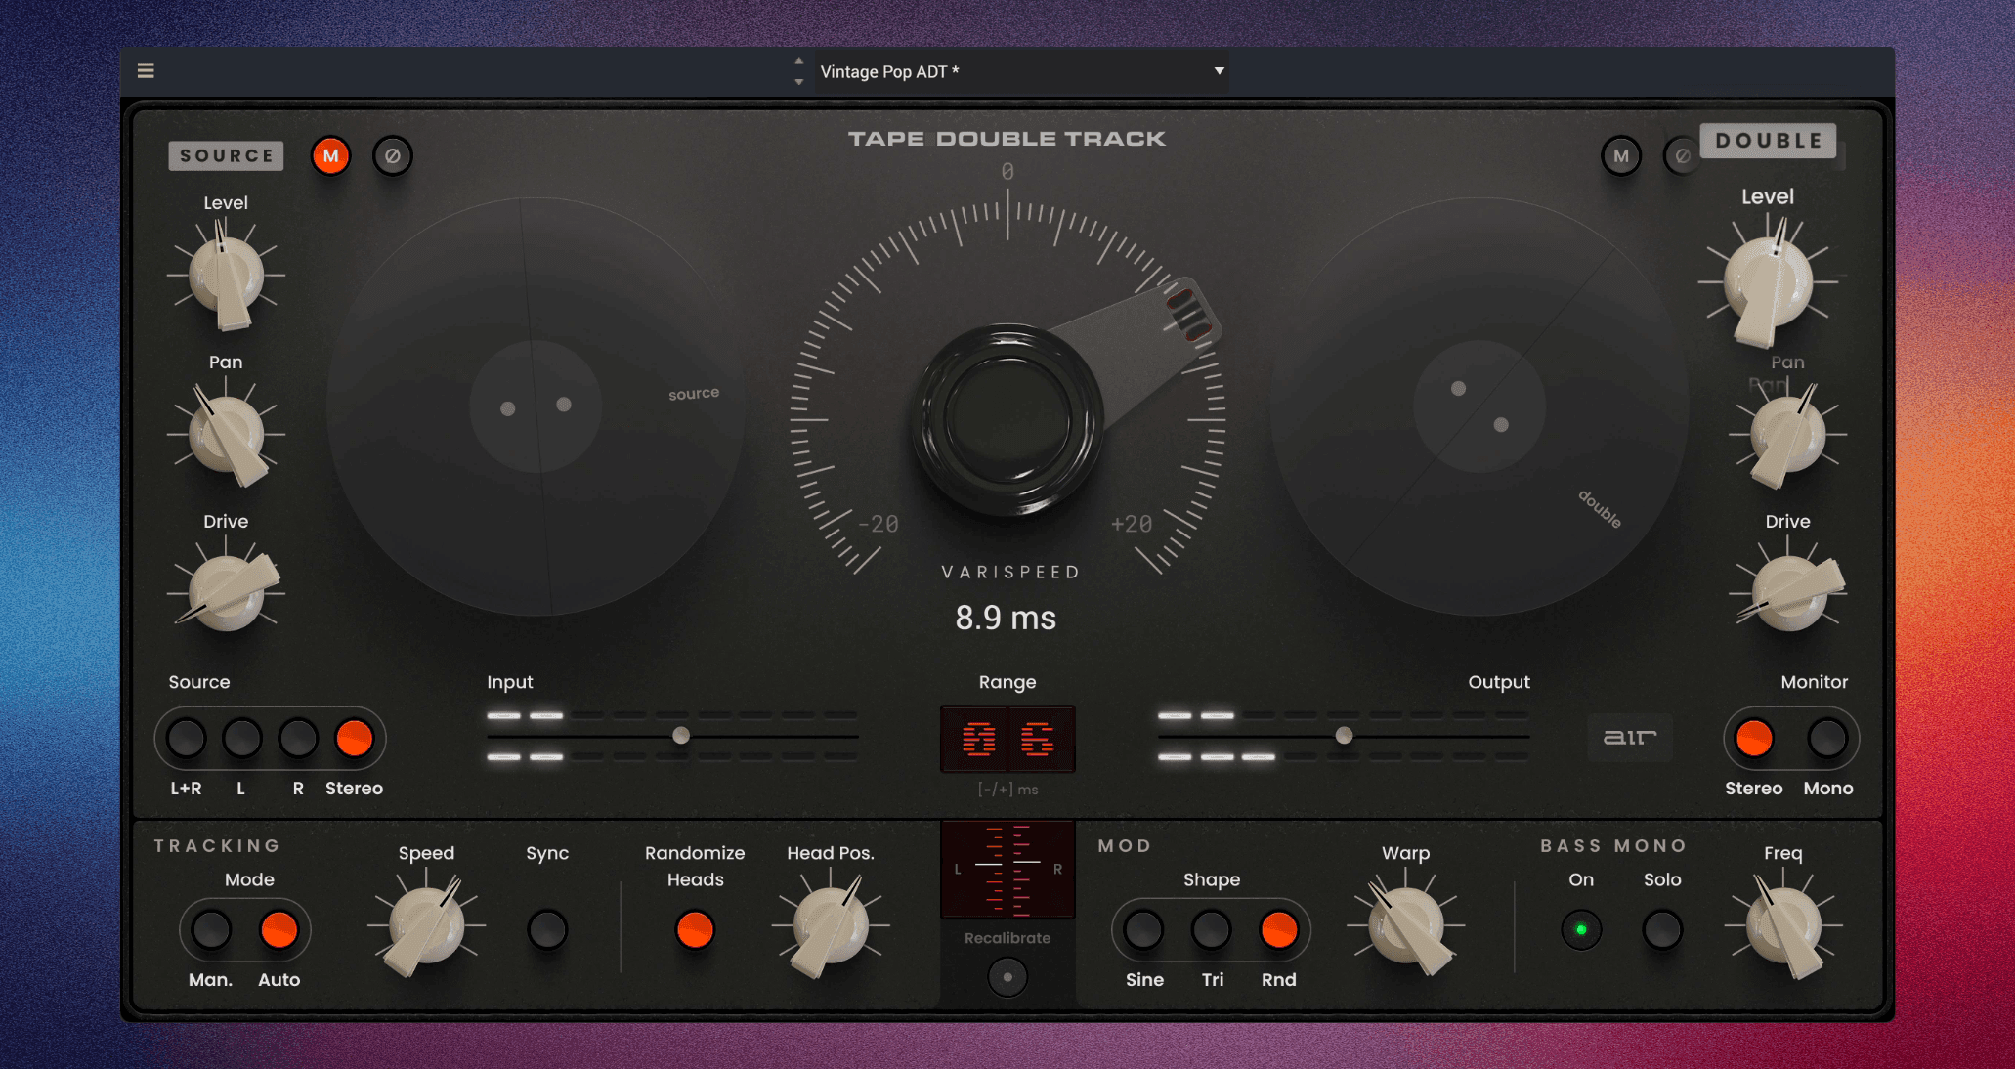Click the AIR logo button

tap(1630, 737)
